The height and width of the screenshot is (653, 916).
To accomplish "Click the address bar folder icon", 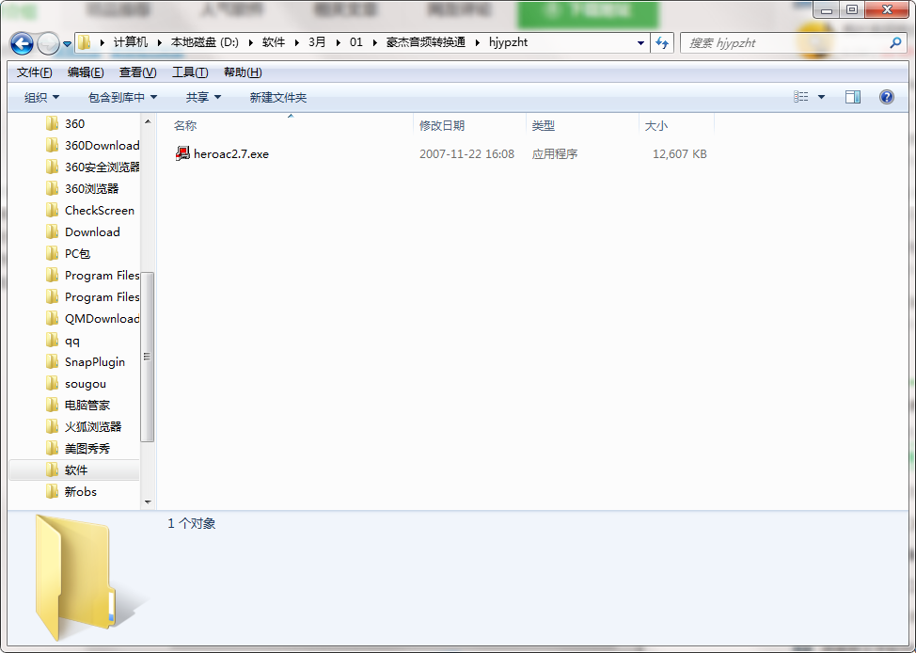I will coord(85,42).
